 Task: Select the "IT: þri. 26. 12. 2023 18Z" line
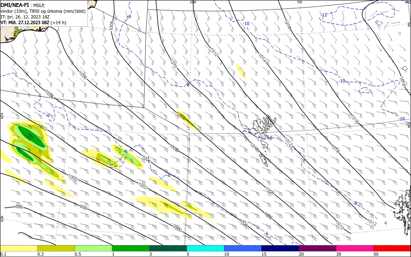(x=25, y=17)
